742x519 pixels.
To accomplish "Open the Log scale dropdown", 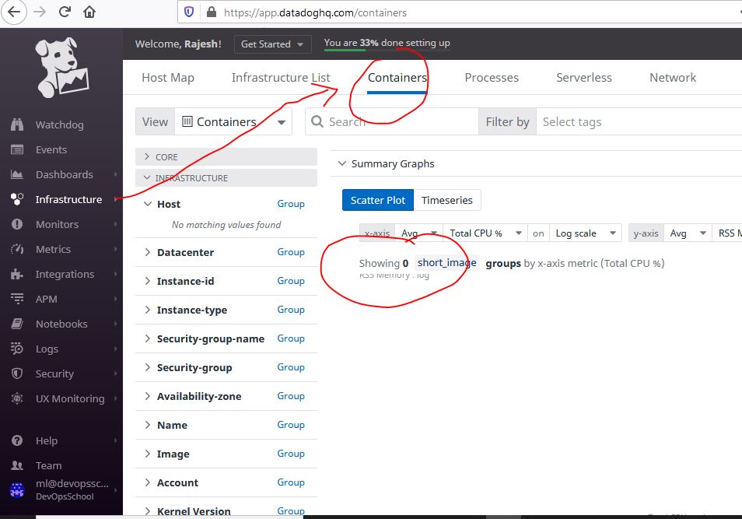I will pos(585,232).
